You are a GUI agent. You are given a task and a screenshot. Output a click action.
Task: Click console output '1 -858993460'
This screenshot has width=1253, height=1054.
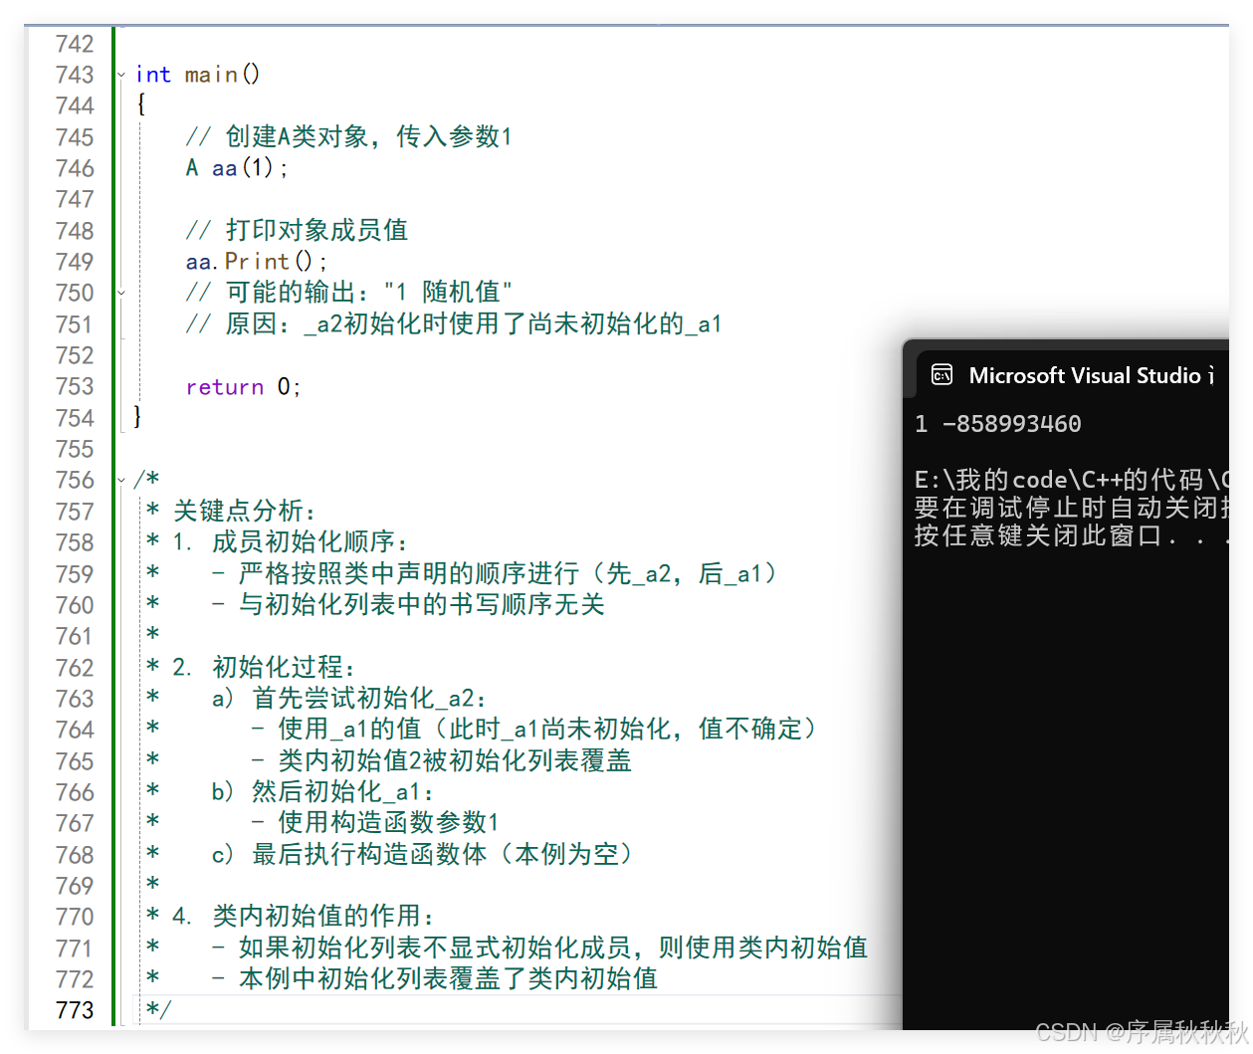pos(998,424)
